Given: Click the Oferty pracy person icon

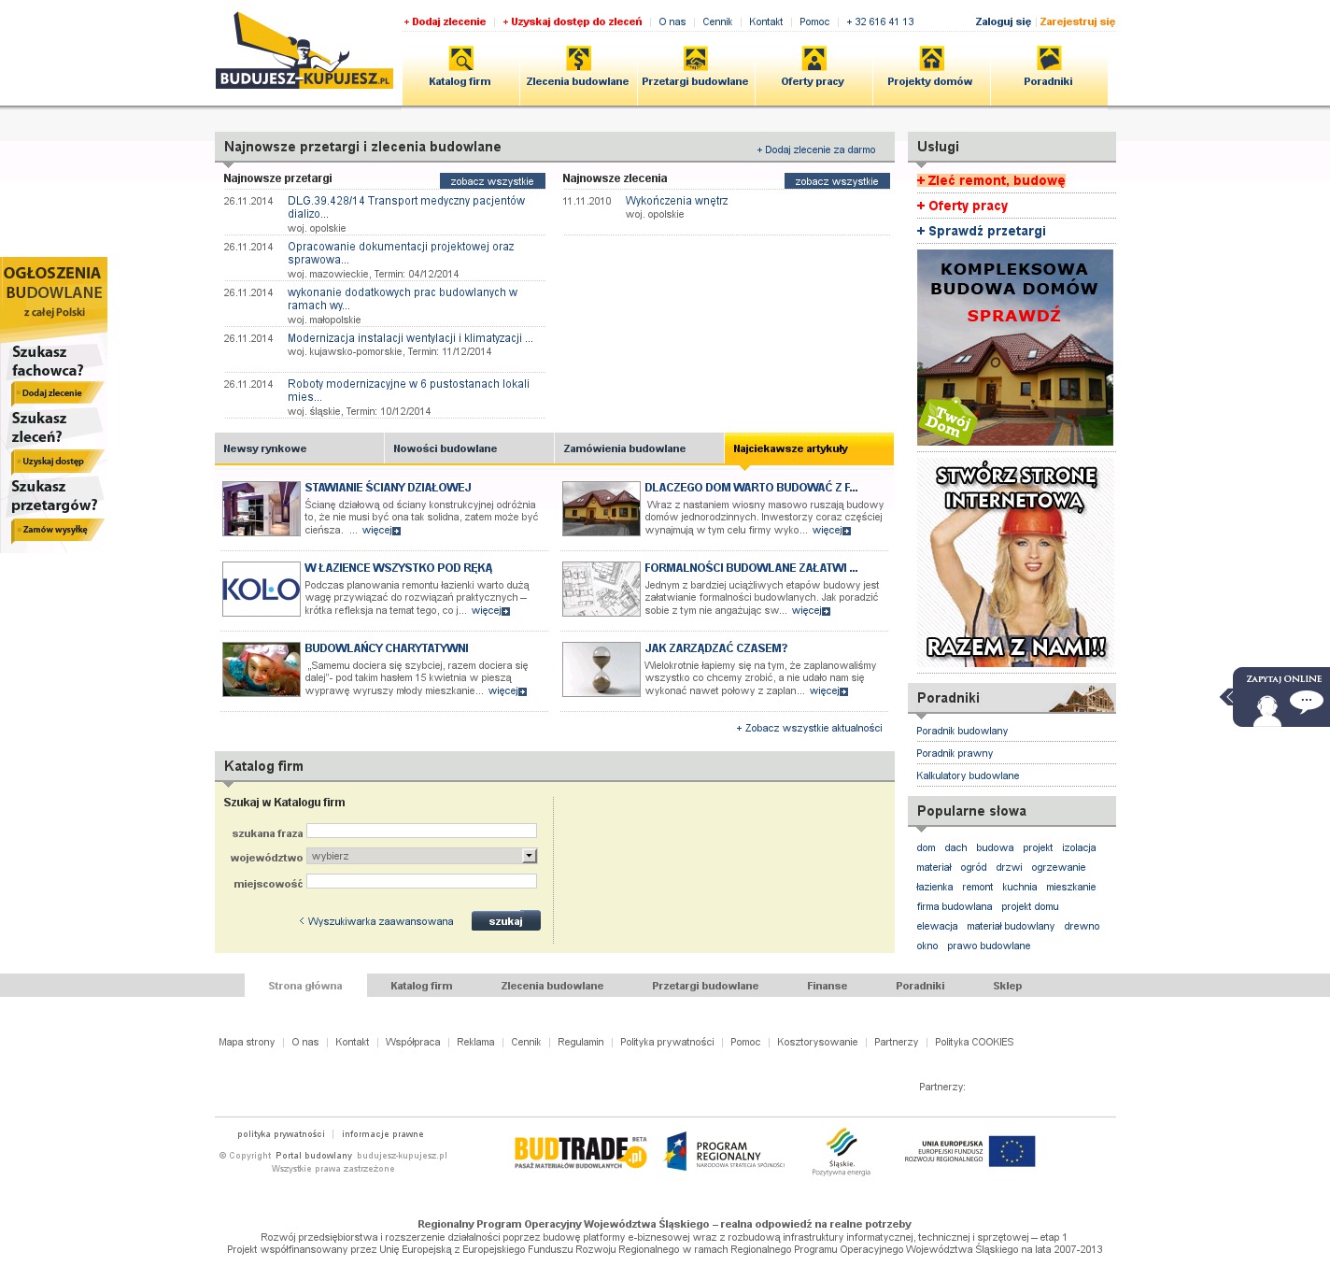Looking at the screenshot, I should (814, 59).
